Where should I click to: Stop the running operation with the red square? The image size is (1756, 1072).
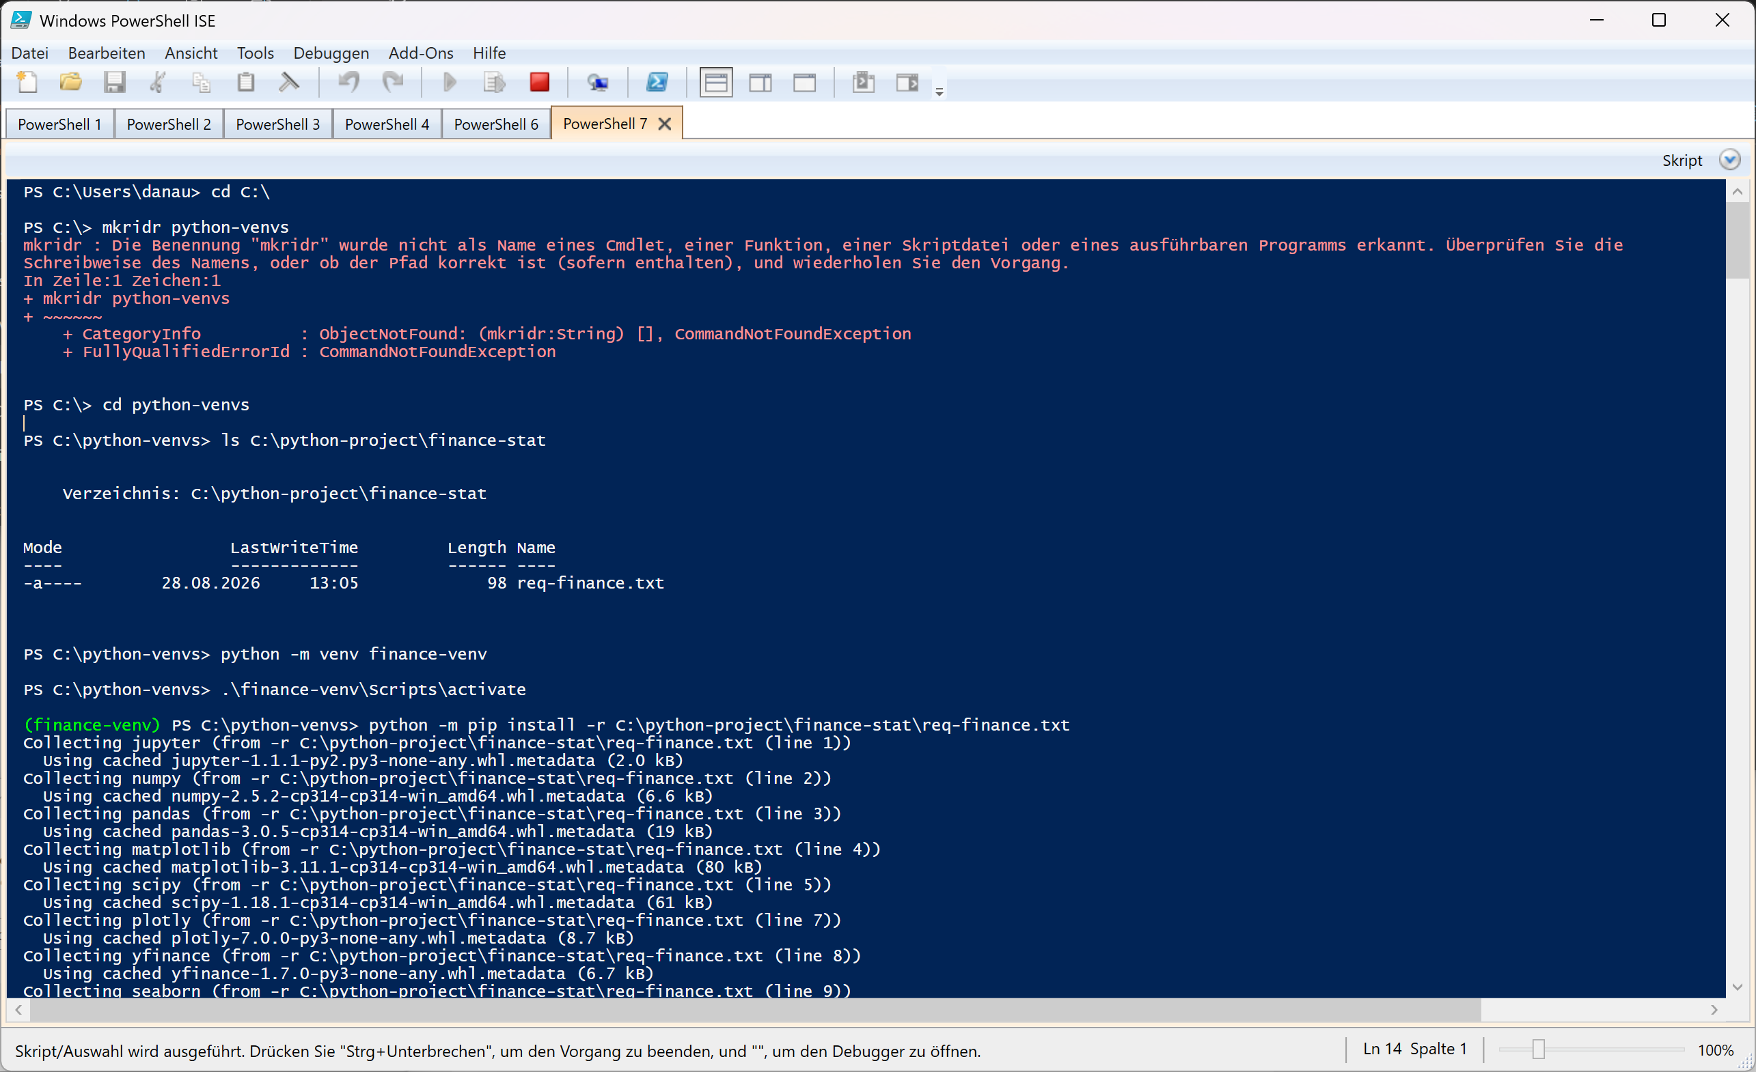540,83
